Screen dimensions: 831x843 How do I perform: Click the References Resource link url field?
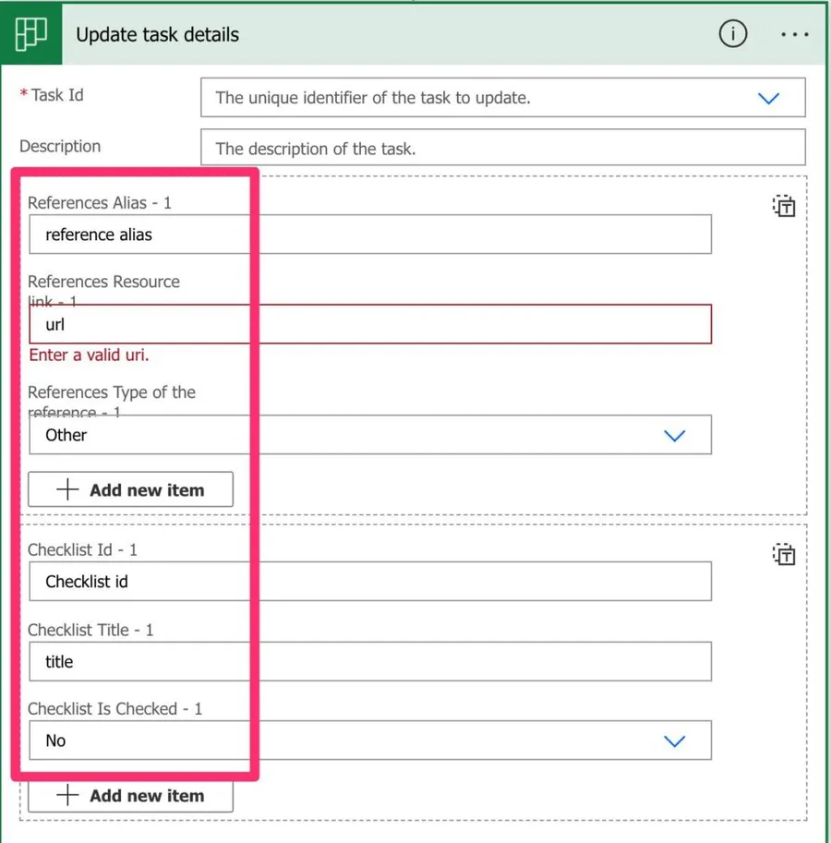369,325
